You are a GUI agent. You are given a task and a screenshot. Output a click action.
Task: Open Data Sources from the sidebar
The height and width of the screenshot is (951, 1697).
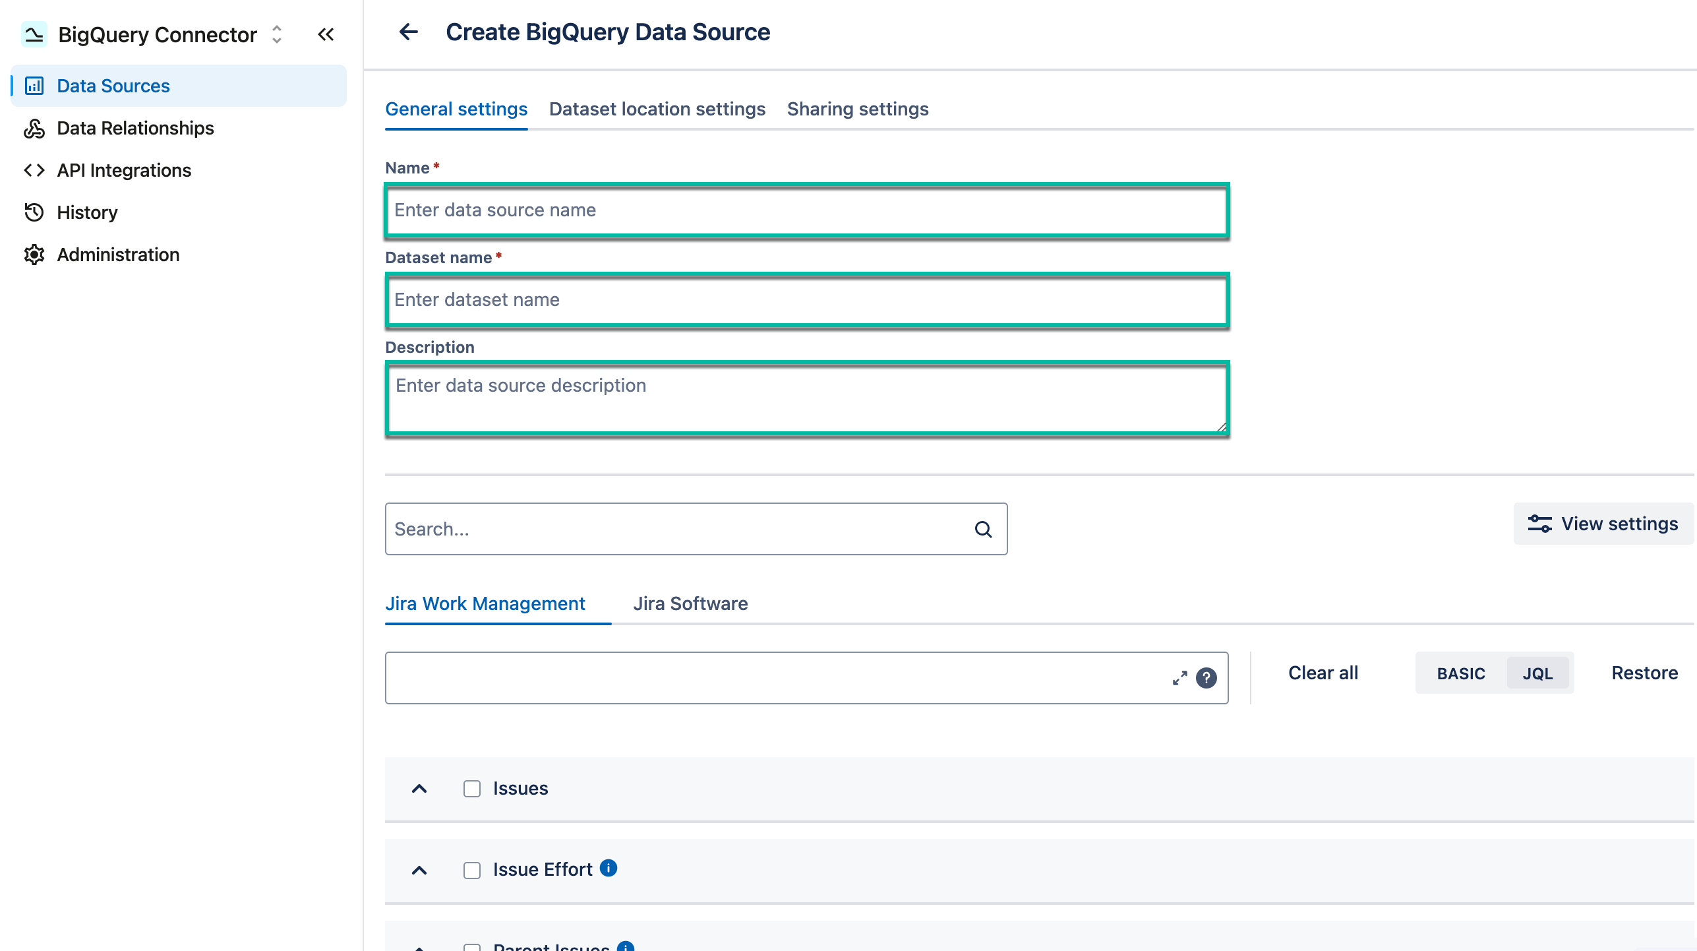click(113, 85)
